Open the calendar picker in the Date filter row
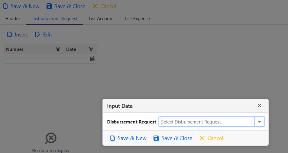 pos(92,59)
